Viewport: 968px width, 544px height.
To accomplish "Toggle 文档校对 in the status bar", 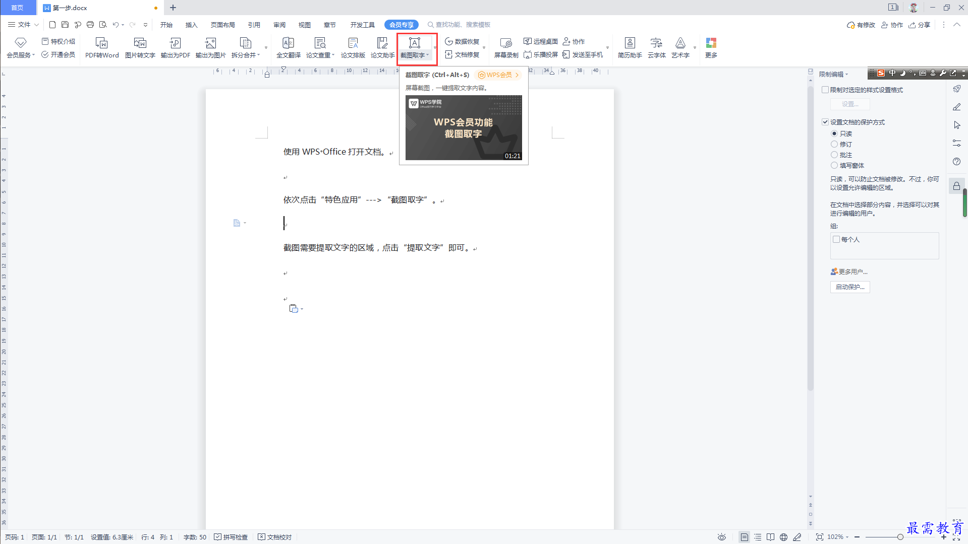I will (275, 537).
